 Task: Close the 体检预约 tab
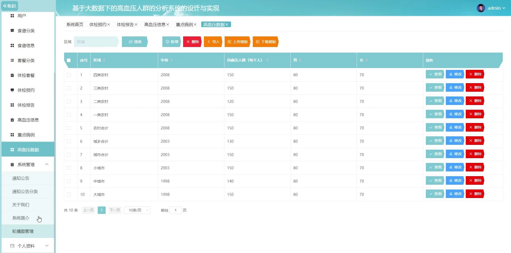click(109, 24)
